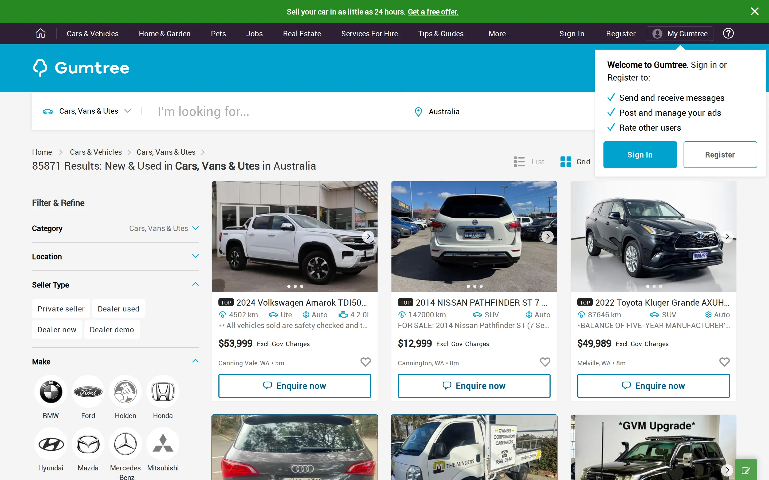Click the green feedback edit icon
769x480 pixels.
(746, 470)
